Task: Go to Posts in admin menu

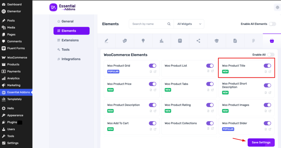Action: click(x=16, y=21)
